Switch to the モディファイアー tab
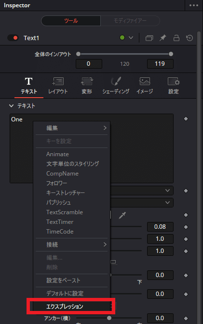The image size is (203, 324). 130,21
